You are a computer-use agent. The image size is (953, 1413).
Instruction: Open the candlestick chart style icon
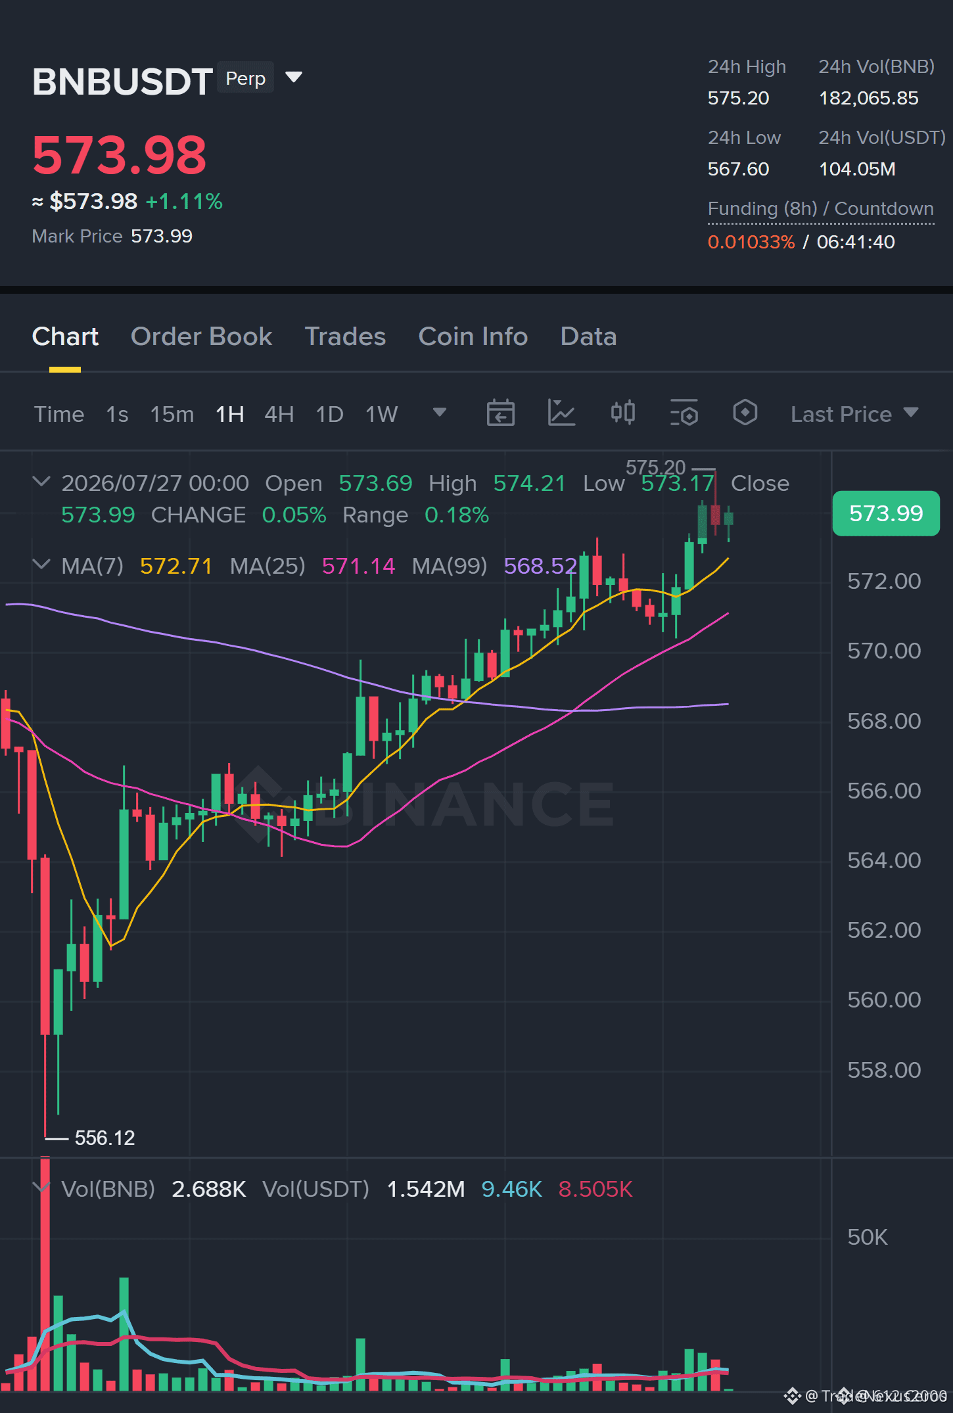(622, 413)
